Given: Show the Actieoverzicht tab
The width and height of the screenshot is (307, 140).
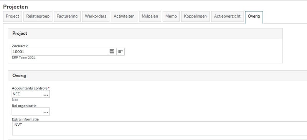Looking at the screenshot, I should point(227,16).
